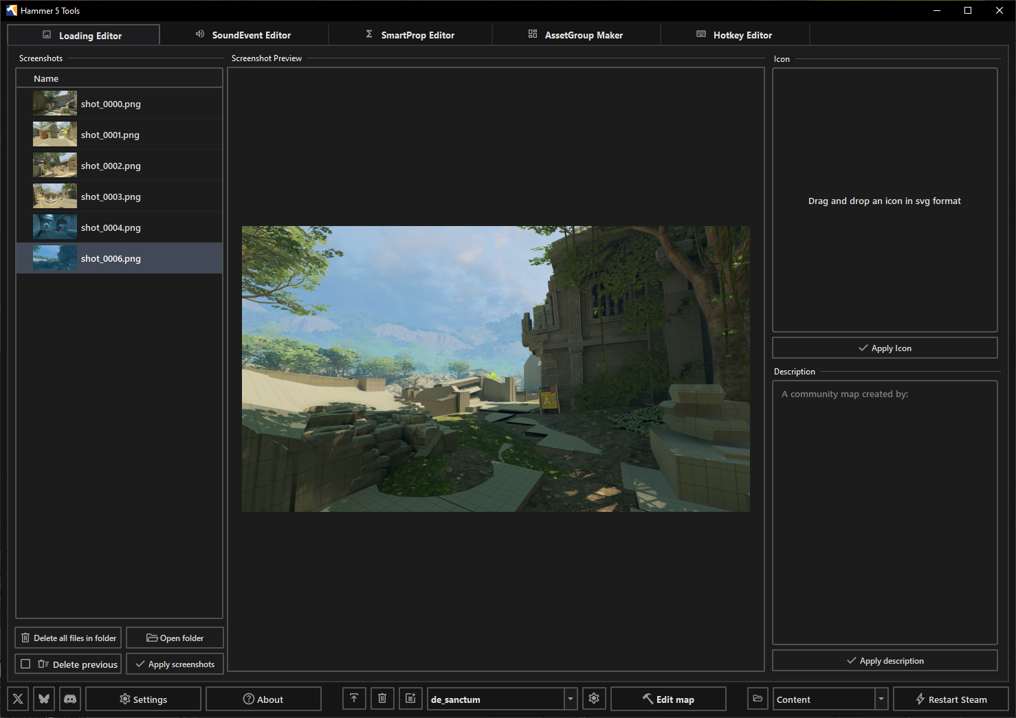
Task: Click Delete all files in folder
Action: click(68, 638)
